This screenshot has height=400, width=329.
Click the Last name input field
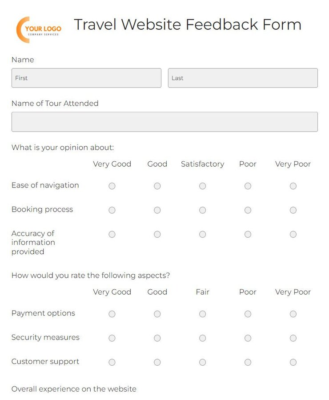[243, 78]
